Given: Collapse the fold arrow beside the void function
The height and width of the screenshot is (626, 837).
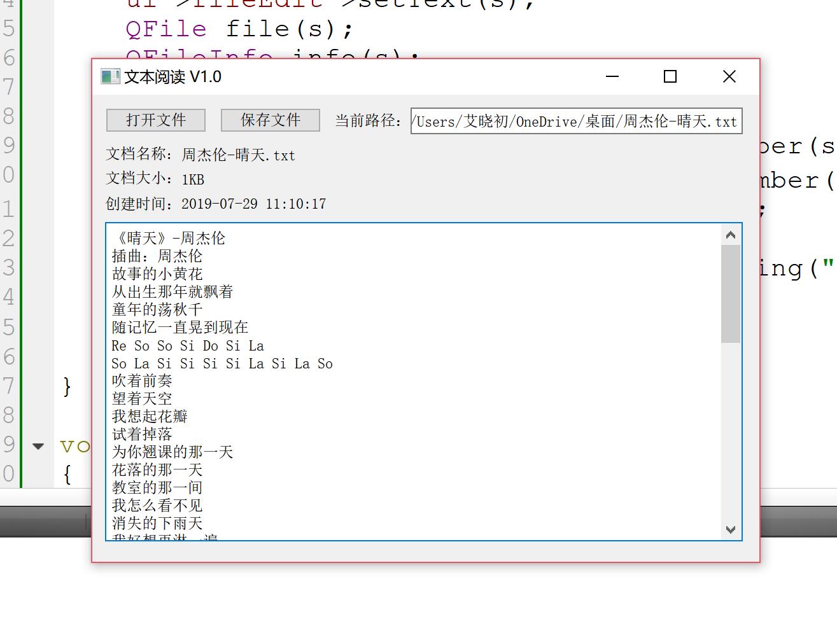Looking at the screenshot, I should point(38,446).
